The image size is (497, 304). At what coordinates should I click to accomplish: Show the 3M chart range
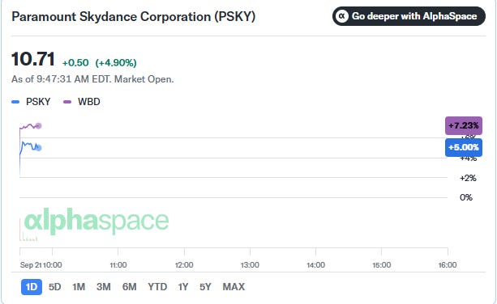point(104,287)
